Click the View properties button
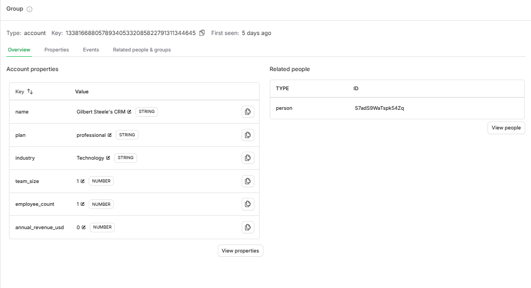 click(240, 251)
